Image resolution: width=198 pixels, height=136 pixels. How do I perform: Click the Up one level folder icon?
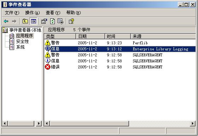pyautogui.click(x=25, y=21)
